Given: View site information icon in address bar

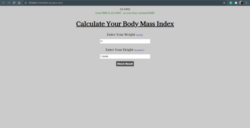Looking at the screenshot, I should pyautogui.click(x=26, y=3).
